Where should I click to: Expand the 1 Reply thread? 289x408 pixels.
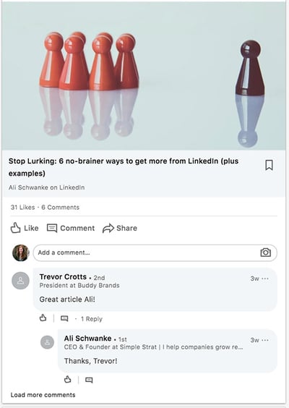[x=92, y=319]
